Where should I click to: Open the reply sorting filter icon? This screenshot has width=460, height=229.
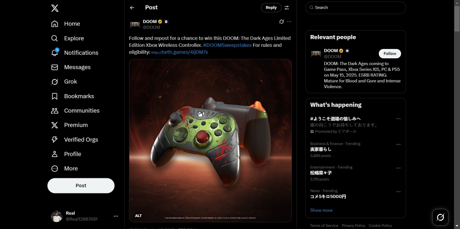tap(287, 8)
